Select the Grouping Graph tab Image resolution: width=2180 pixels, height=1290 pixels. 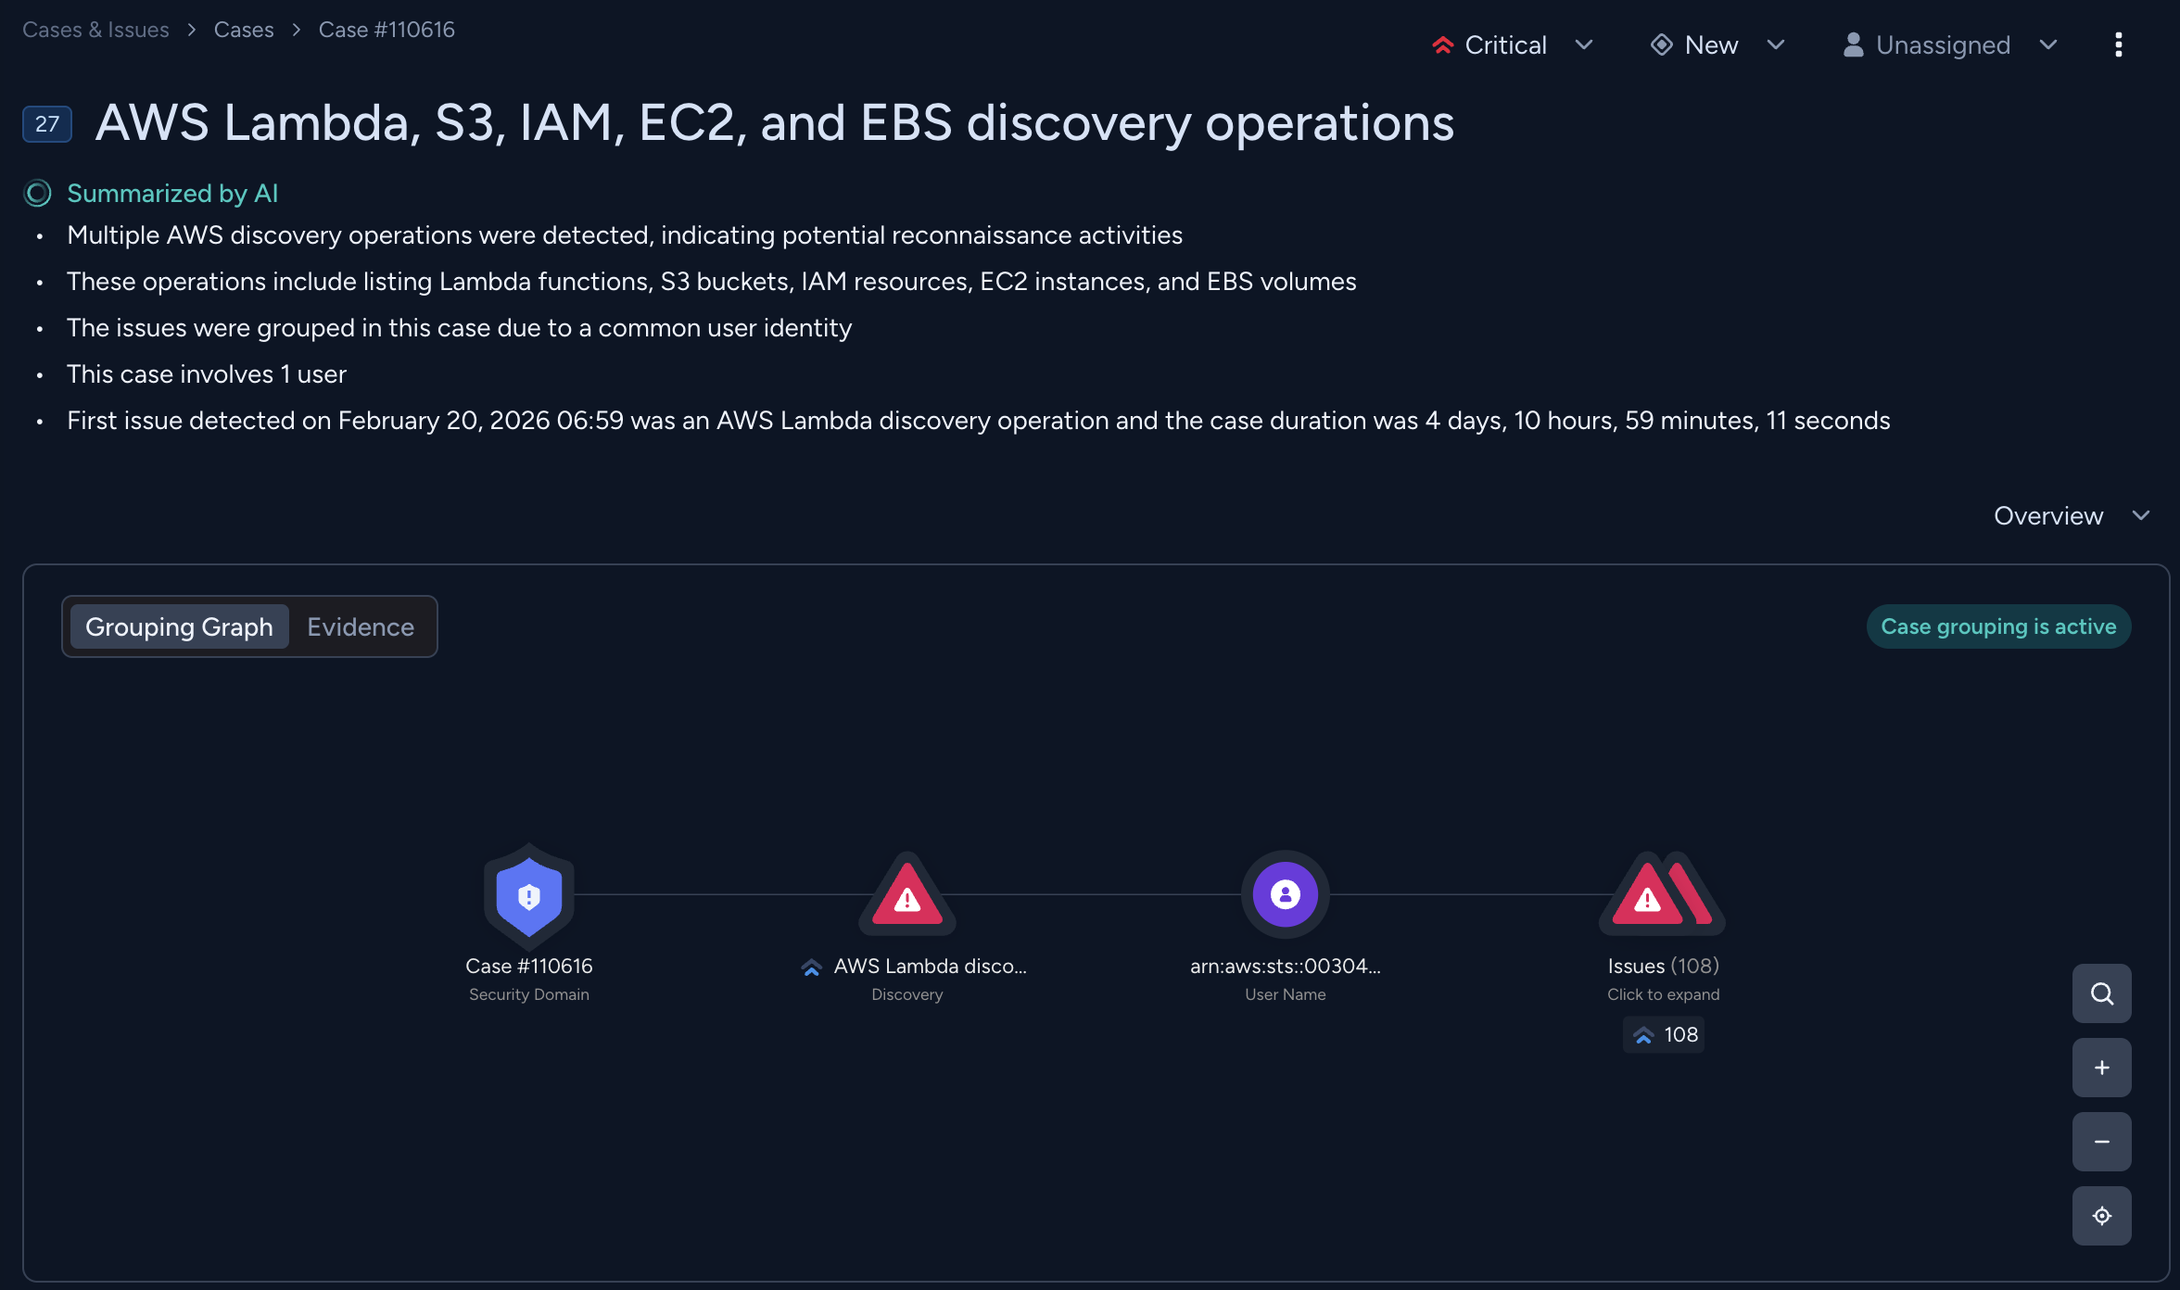click(x=179, y=626)
